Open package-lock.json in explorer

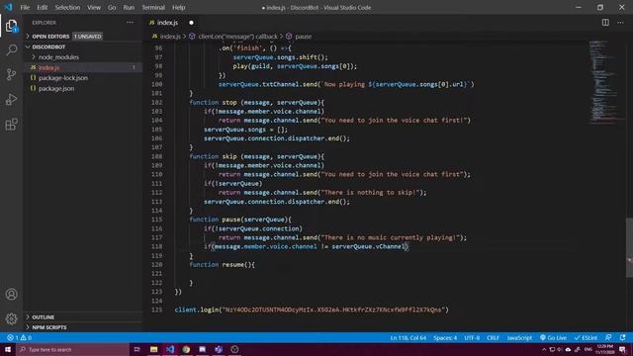63,78
